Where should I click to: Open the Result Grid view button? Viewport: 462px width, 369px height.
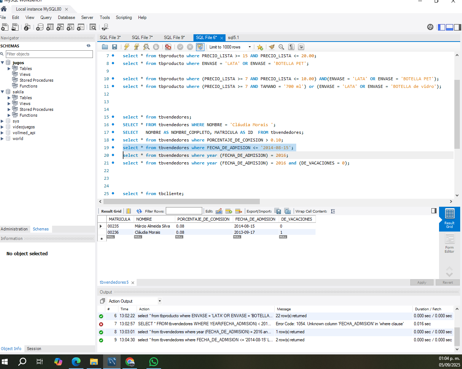pos(449,219)
